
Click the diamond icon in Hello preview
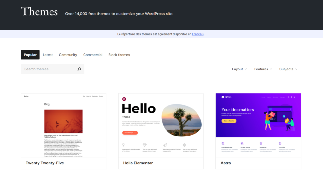[144, 145]
